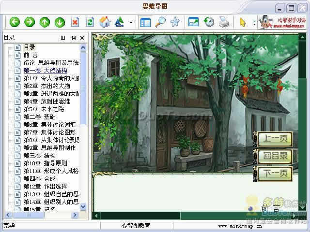Click the 下一页 next page button

coord(273,174)
